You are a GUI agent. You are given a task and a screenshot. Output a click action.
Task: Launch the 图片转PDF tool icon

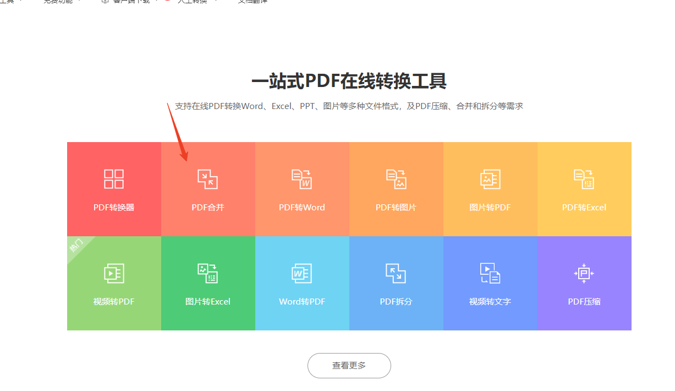pos(490,179)
